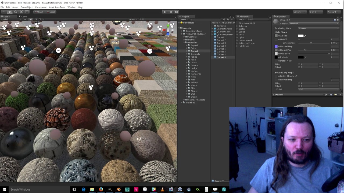Screen dimensions: 344x193
Task: Click the preview sphere shape icon
Action: [x=331, y=95]
